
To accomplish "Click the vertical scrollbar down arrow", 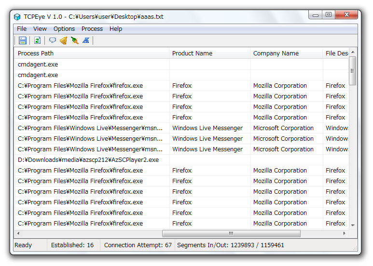I will 353,225.
